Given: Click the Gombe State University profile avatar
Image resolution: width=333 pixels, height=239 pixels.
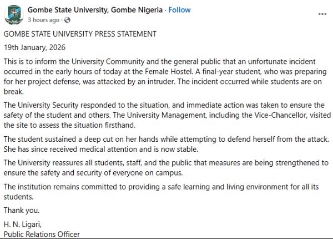Looking at the screenshot, I should (x=13, y=14).
